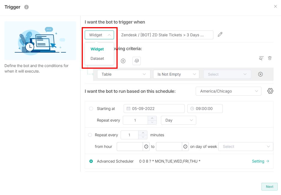Select Repeat every minutes radio option

tap(90, 135)
